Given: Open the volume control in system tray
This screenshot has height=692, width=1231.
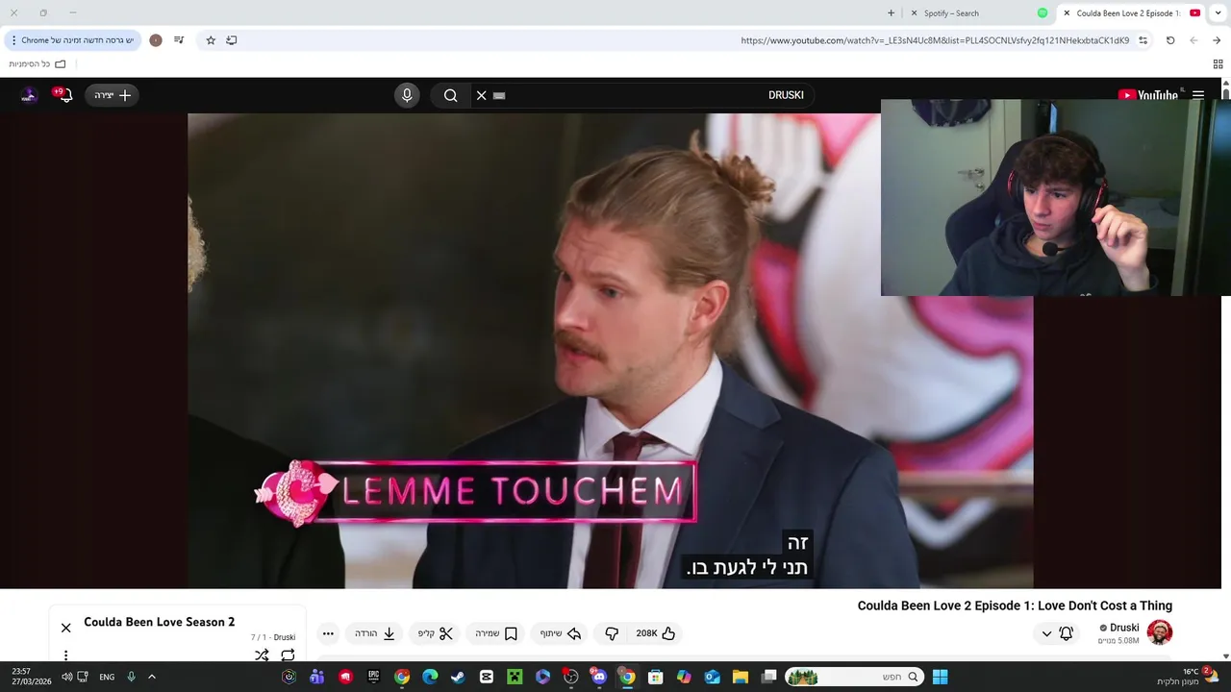Looking at the screenshot, I should pos(66,677).
